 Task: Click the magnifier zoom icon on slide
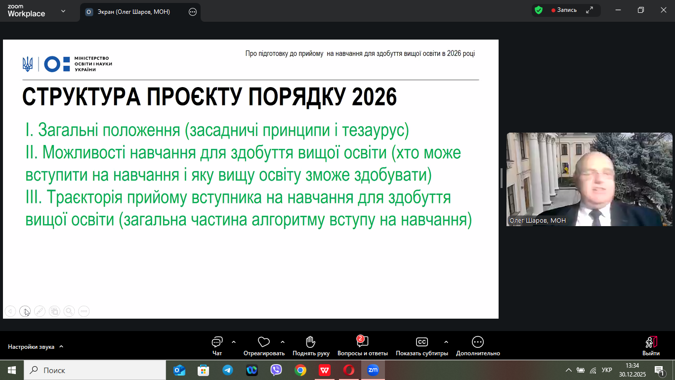point(69,311)
